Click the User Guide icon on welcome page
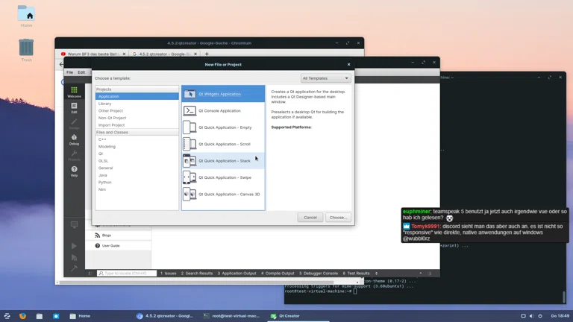The width and height of the screenshot is (573, 322). tap(98, 246)
